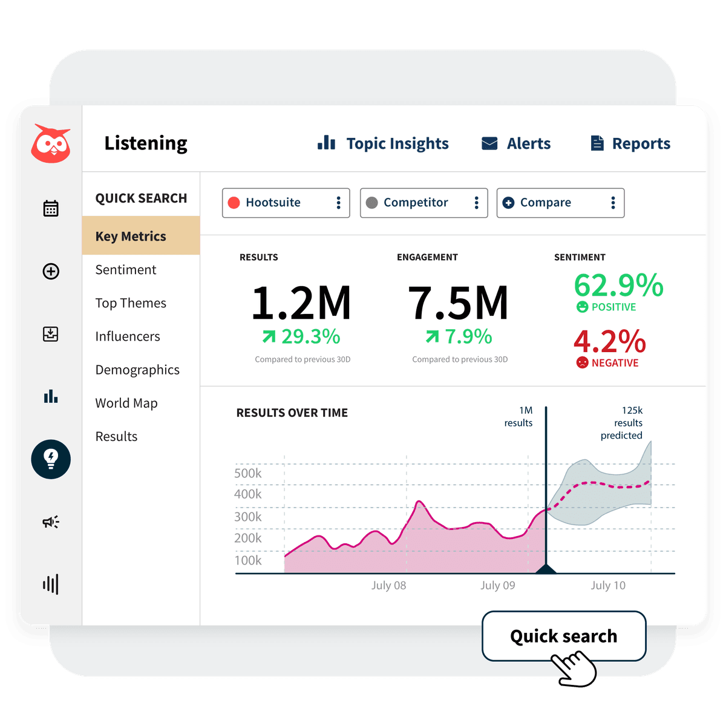
Task: Open the advertise megaphone icon
Action: tap(51, 522)
